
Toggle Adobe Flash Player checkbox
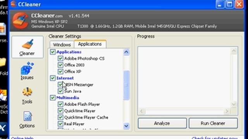60,104
